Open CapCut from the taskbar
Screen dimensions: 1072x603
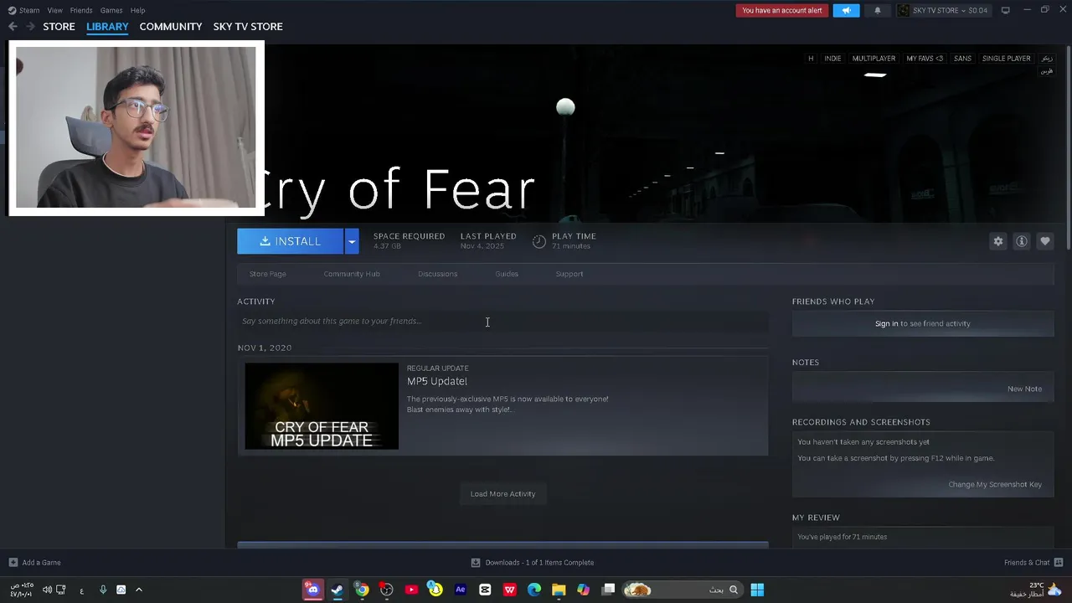pyautogui.click(x=485, y=590)
